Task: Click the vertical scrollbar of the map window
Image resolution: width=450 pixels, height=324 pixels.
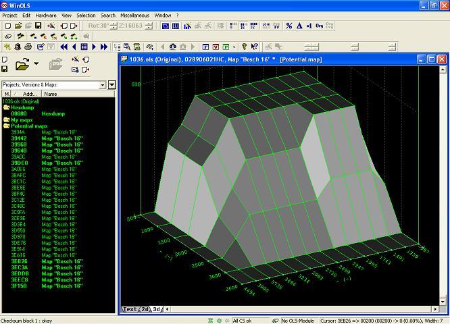Action: pos(443,186)
